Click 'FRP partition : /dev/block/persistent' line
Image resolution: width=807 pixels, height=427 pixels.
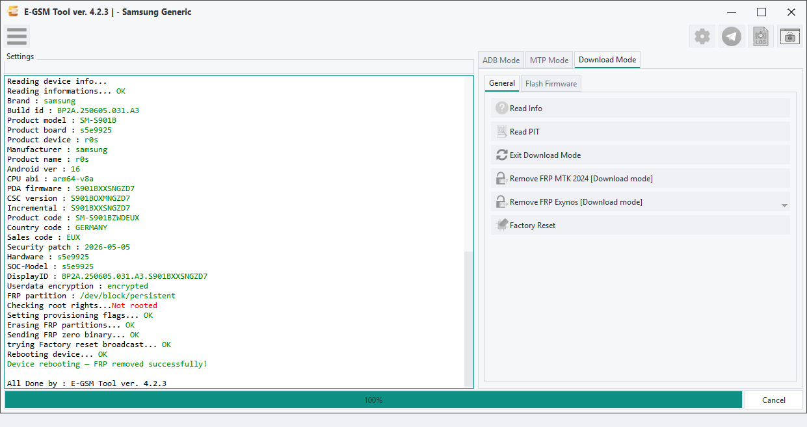(91, 296)
